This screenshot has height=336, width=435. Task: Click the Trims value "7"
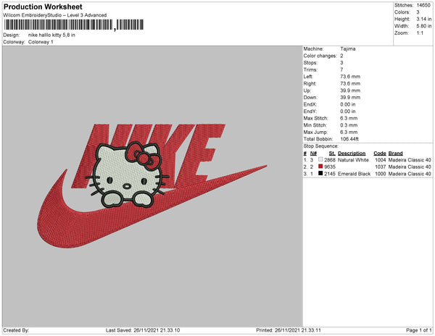(x=341, y=70)
